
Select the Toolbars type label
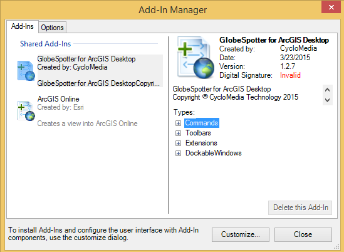click(x=198, y=133)
